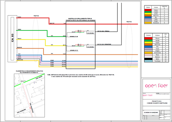Select fiber range 169-192 on the orange cable
Screen dimensions: 172x122
64,66
